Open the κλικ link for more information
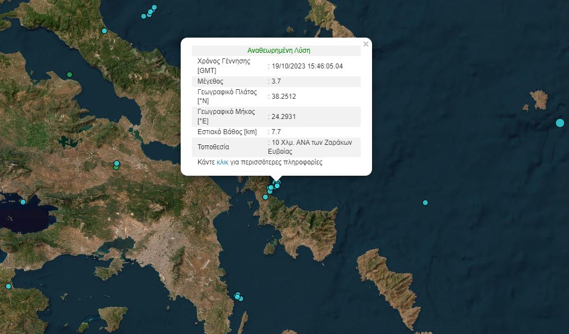This screenshot has height=334, width=569. click(x=222, y=162)
